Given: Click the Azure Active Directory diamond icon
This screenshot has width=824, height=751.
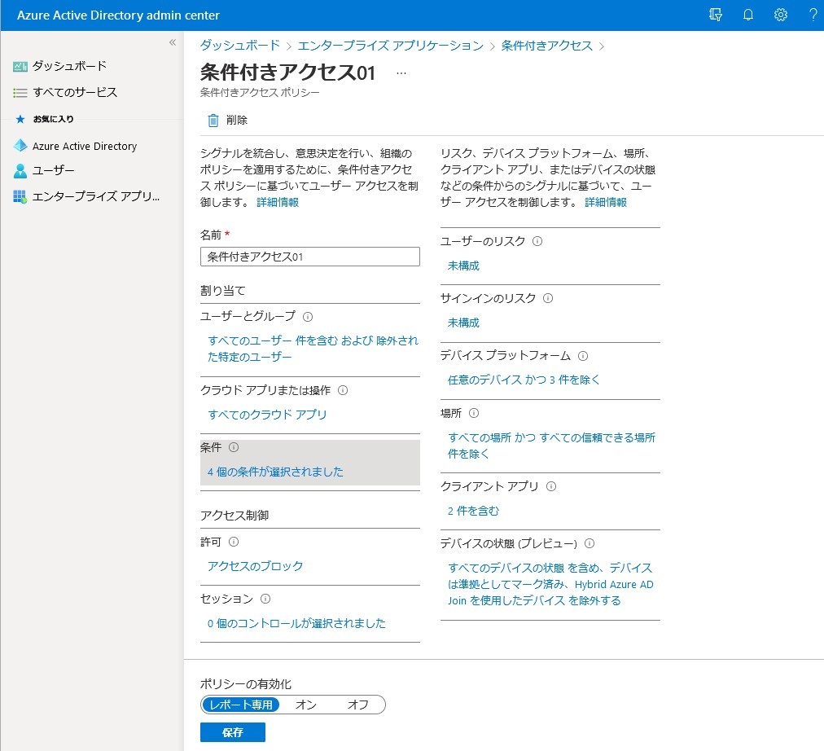Looking at the screenshot, I should [20, 146].
